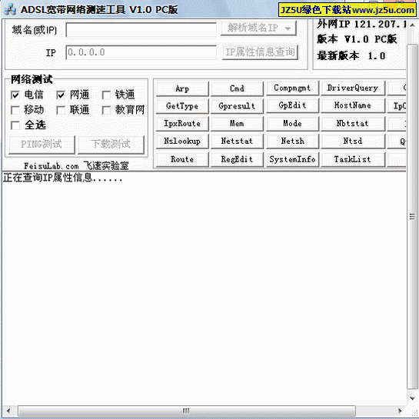This screenshot has height=419, width=419.
Task: Click the 域名(或IP) input field
Action: (141, 30)
